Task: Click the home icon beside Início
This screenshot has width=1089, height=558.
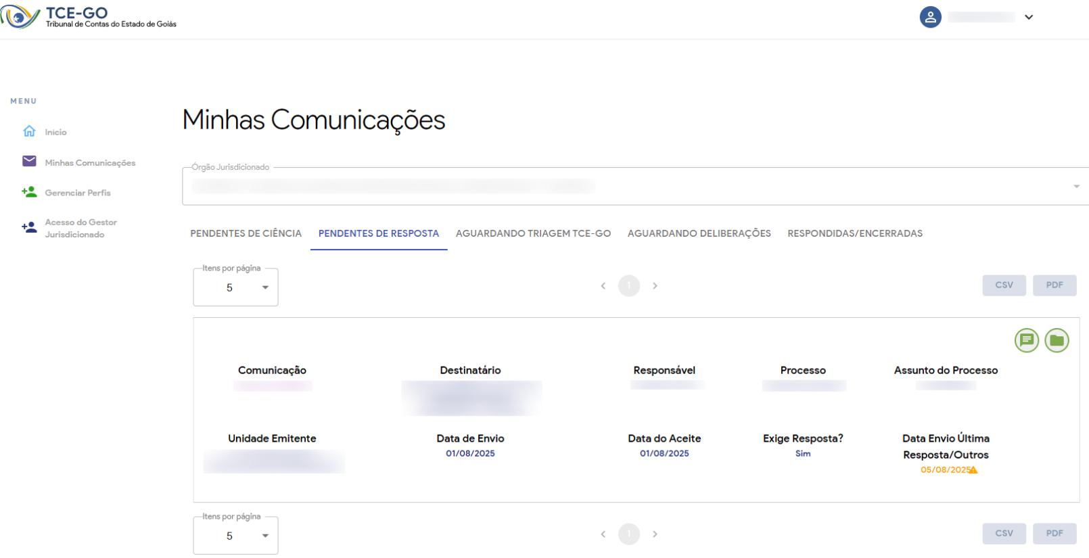Action: [x=29, y=131]
